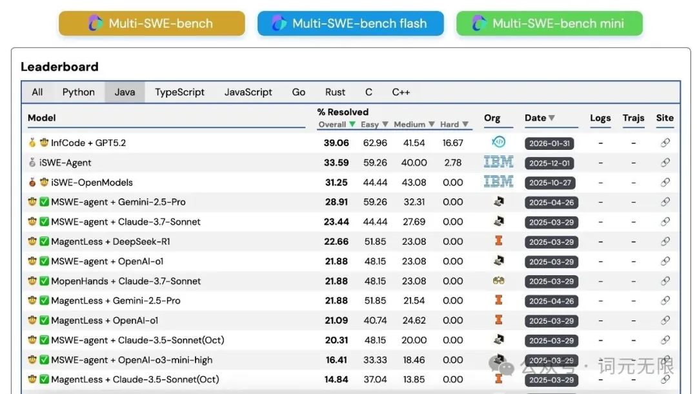Open site link for iSWE-OpenModels
Viewport: 697px width, 394px height.
[665, 182]
